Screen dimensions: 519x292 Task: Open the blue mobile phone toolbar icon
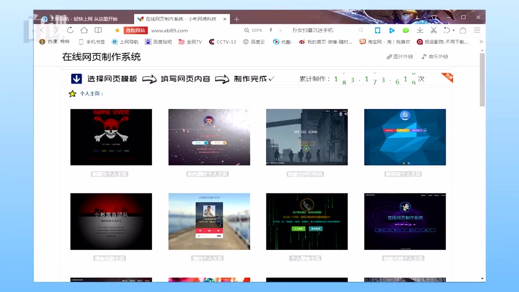coord(377,30)
